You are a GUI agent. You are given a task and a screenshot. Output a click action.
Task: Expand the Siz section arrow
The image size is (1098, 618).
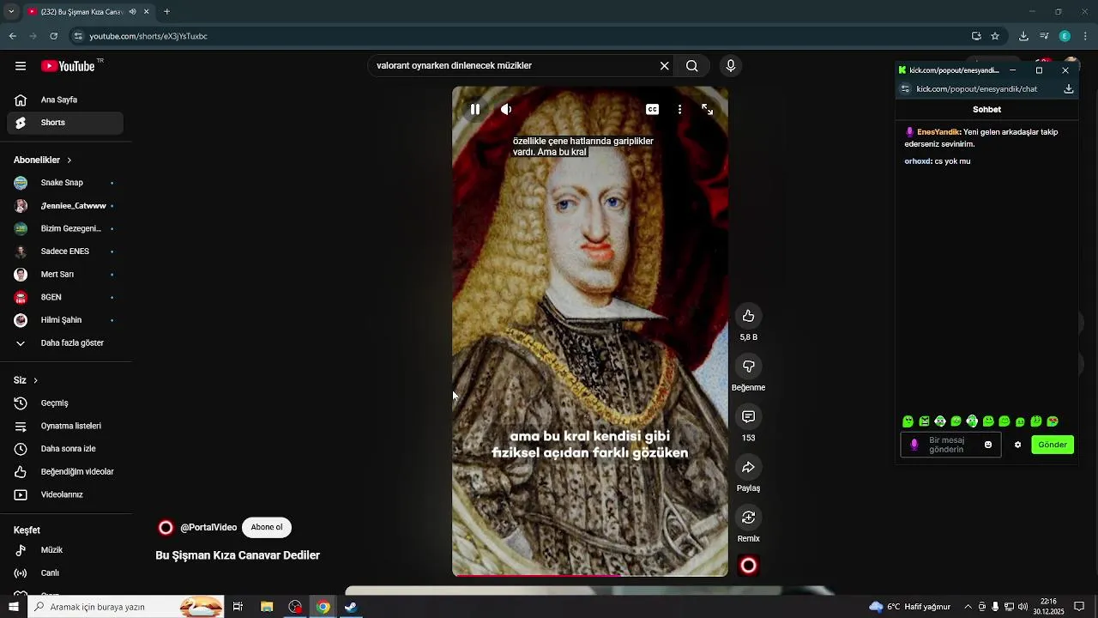[x=35, y=380]
